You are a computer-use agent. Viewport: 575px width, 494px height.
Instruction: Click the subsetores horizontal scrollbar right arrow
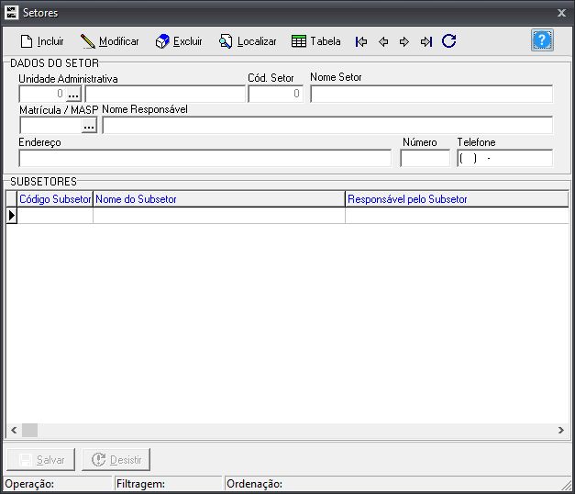pos(561,430)
